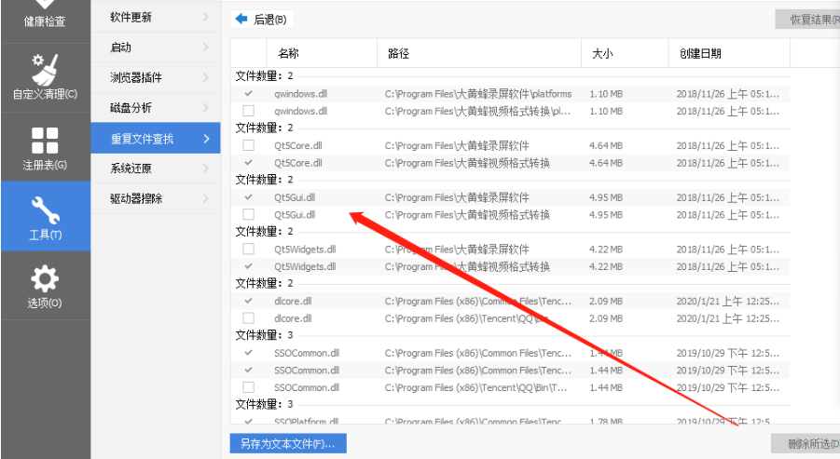
Task: Click the 删除所选 button
Action: [x=806, y=443]
